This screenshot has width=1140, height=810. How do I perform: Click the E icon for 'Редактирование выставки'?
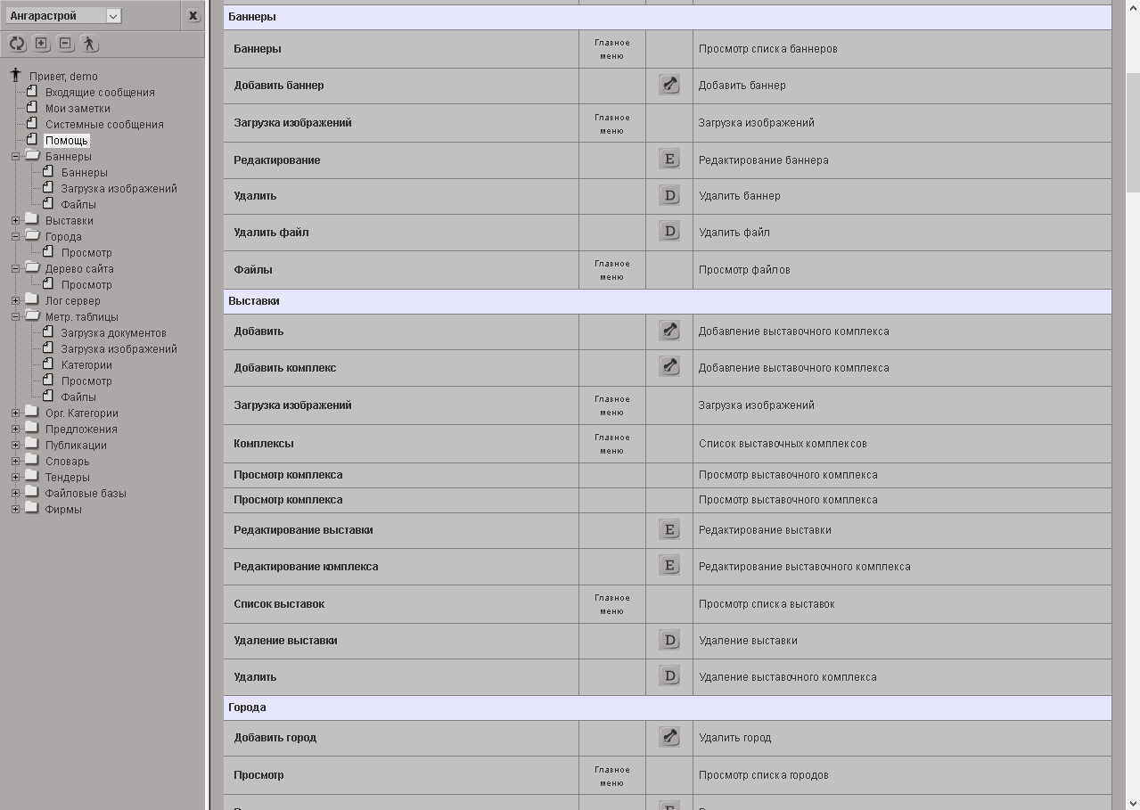pyautogui.click(x=668, y=529)
